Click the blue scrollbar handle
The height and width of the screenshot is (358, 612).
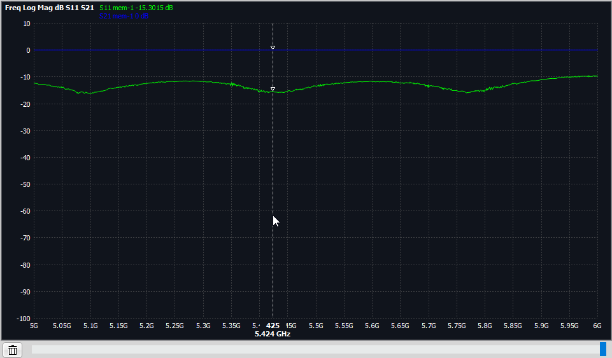pyautogui.click(x=603, y=349)
